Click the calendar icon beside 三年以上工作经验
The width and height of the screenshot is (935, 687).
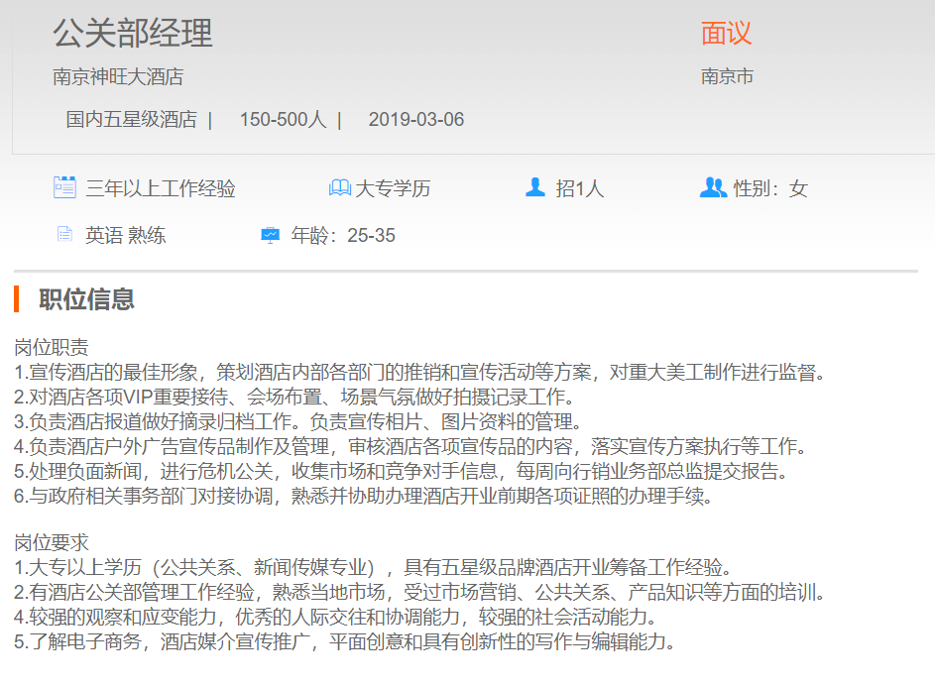click(64, 187)
